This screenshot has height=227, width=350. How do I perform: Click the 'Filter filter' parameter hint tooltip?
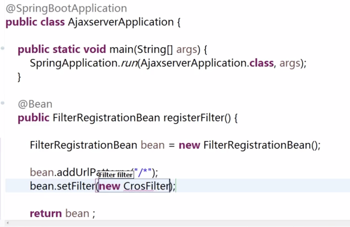[116, 175]
